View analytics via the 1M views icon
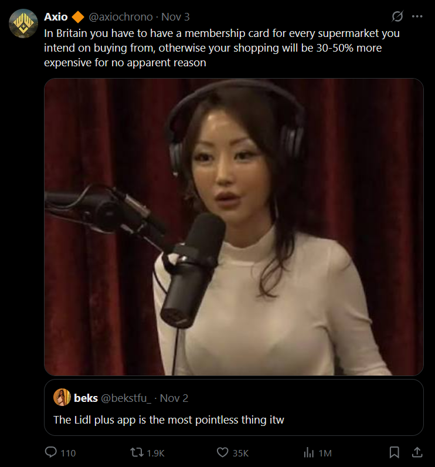Image resolution: width=435 pixels, height=467 pixels. pos(309,453)
